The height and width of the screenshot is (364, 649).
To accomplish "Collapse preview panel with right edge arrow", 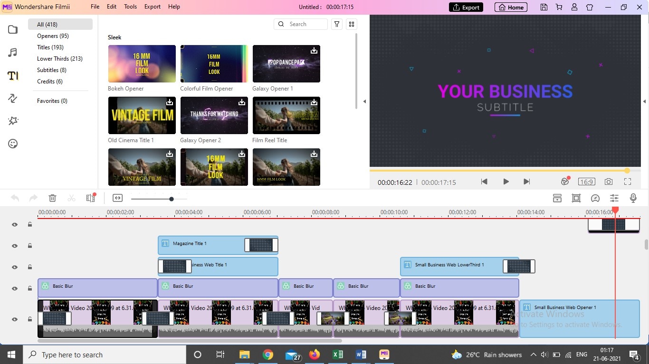I will (645, 101).
